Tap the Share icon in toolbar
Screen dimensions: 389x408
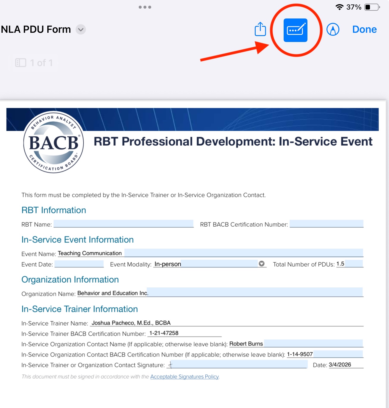coord(260,29)
